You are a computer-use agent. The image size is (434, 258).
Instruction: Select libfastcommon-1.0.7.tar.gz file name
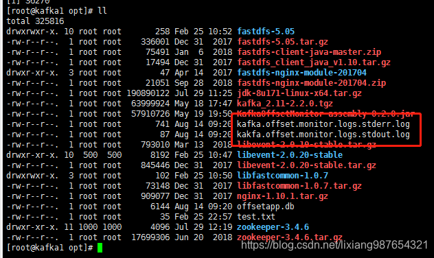(299, 186)
